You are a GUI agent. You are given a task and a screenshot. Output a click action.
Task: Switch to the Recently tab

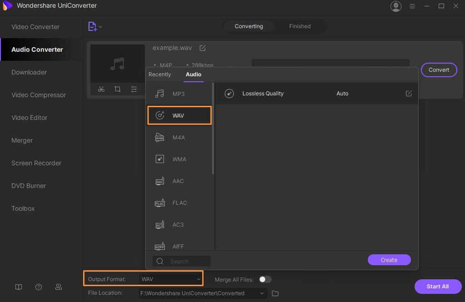pyautogui.click(x=160, y=74)
